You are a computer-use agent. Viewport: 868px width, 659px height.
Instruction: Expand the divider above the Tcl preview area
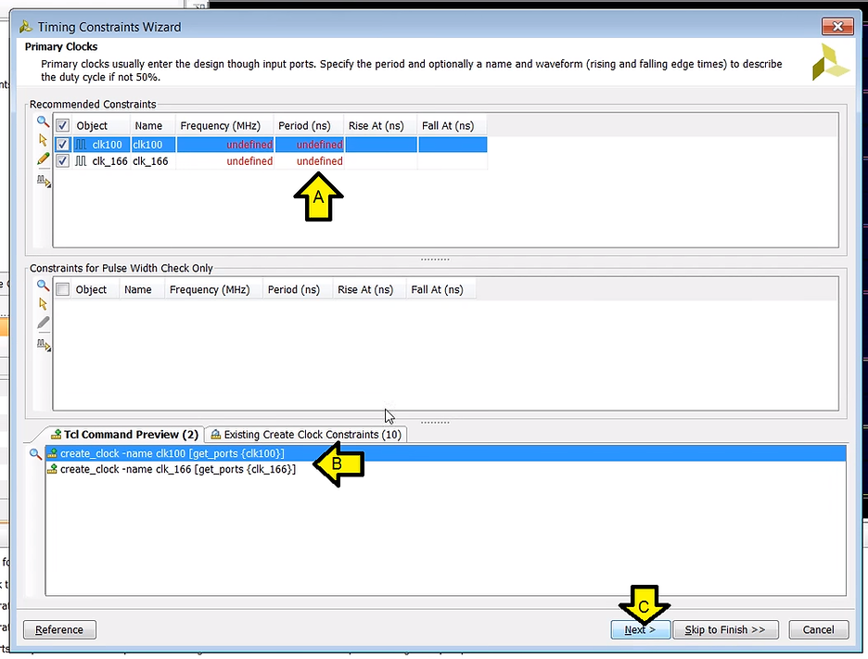[x=435, y=421]
